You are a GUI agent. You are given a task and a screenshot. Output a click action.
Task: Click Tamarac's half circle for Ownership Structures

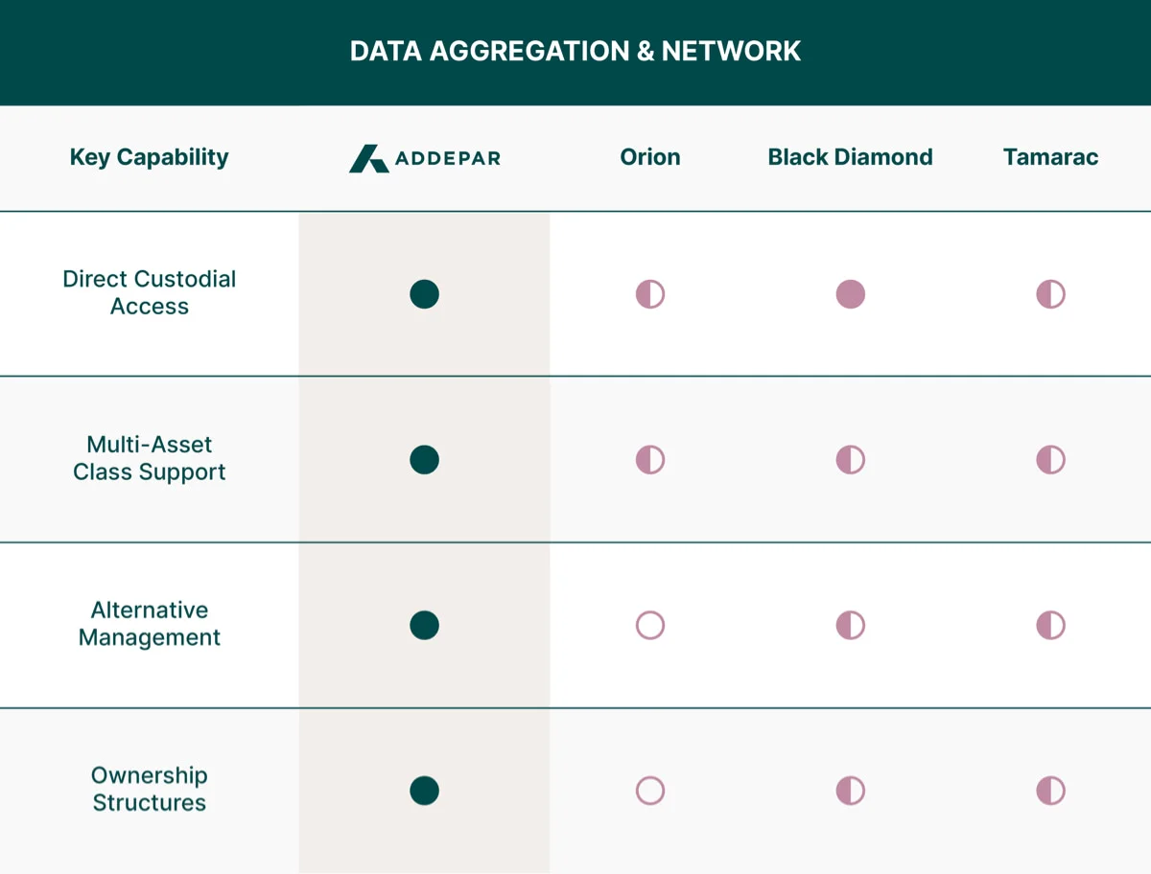click(x=1051, y=791)
